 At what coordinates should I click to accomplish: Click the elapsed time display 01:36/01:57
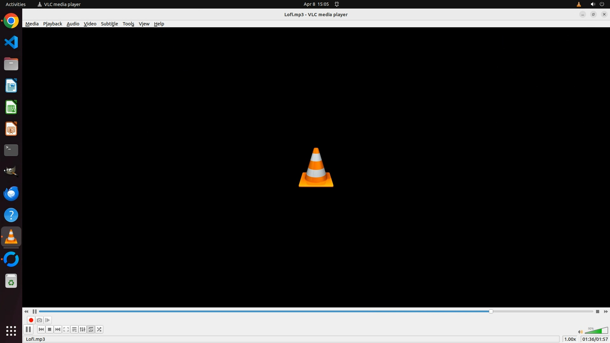tap(595, 339)
